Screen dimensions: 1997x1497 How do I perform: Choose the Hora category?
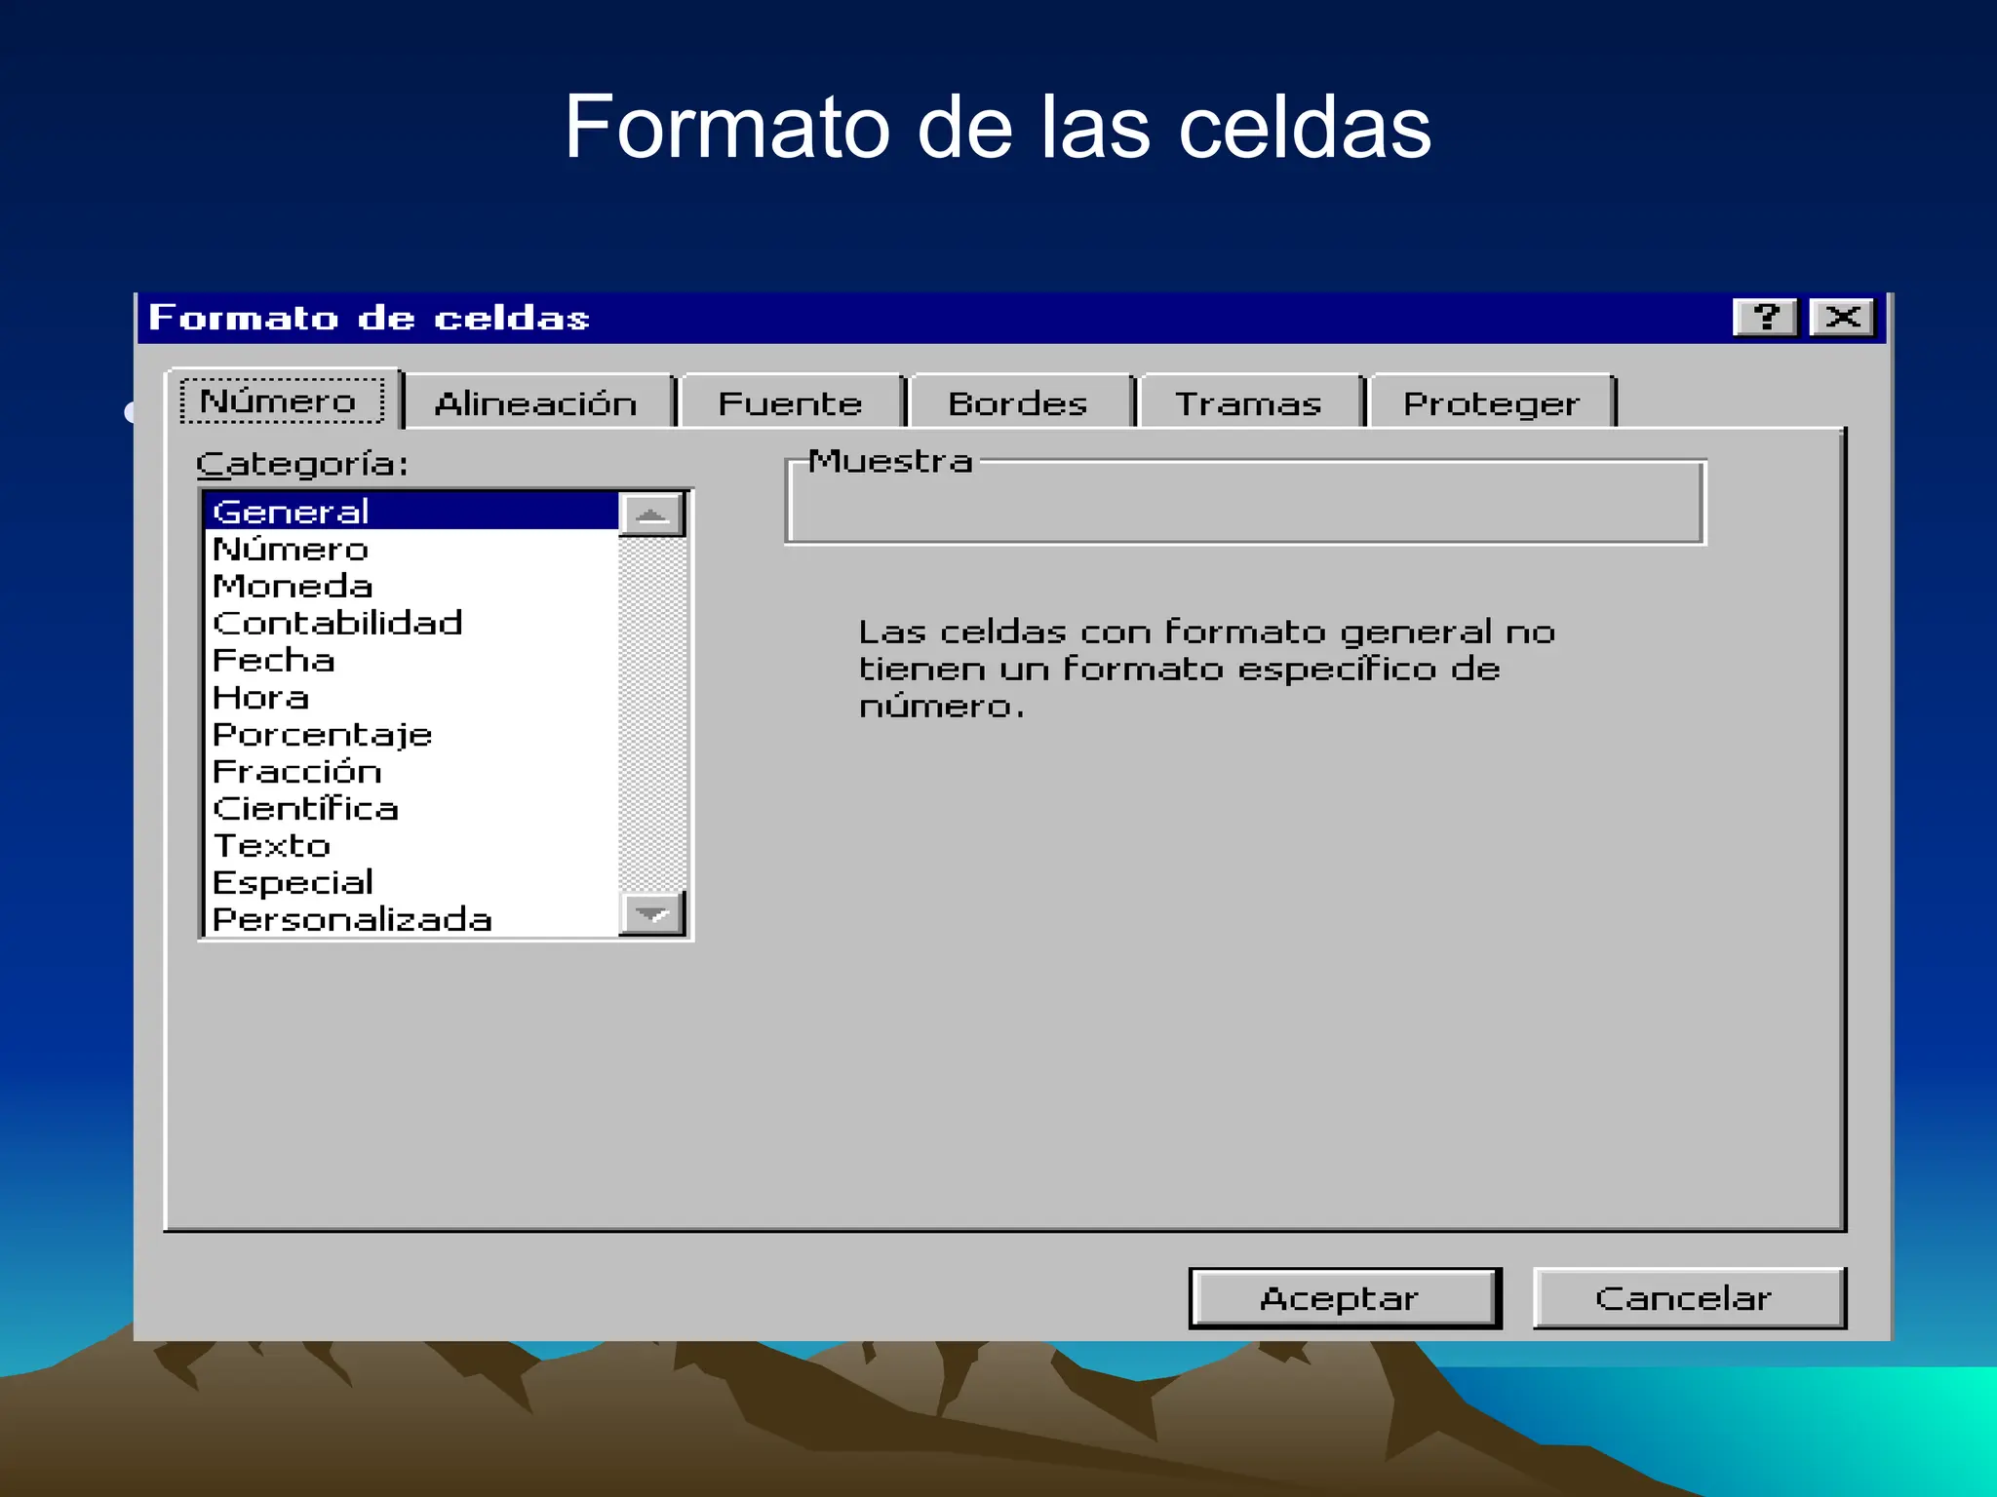412,697
